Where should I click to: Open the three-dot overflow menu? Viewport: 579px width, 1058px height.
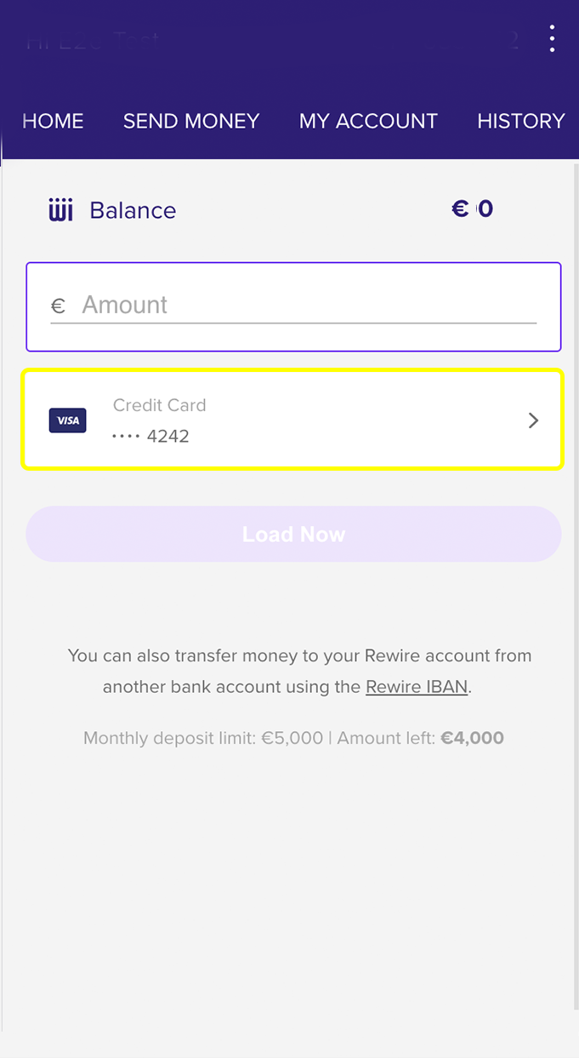(x=552, y=38)
